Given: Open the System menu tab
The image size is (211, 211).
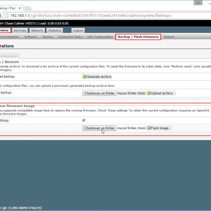Looking at the screenshot, I should pos(5,31).
